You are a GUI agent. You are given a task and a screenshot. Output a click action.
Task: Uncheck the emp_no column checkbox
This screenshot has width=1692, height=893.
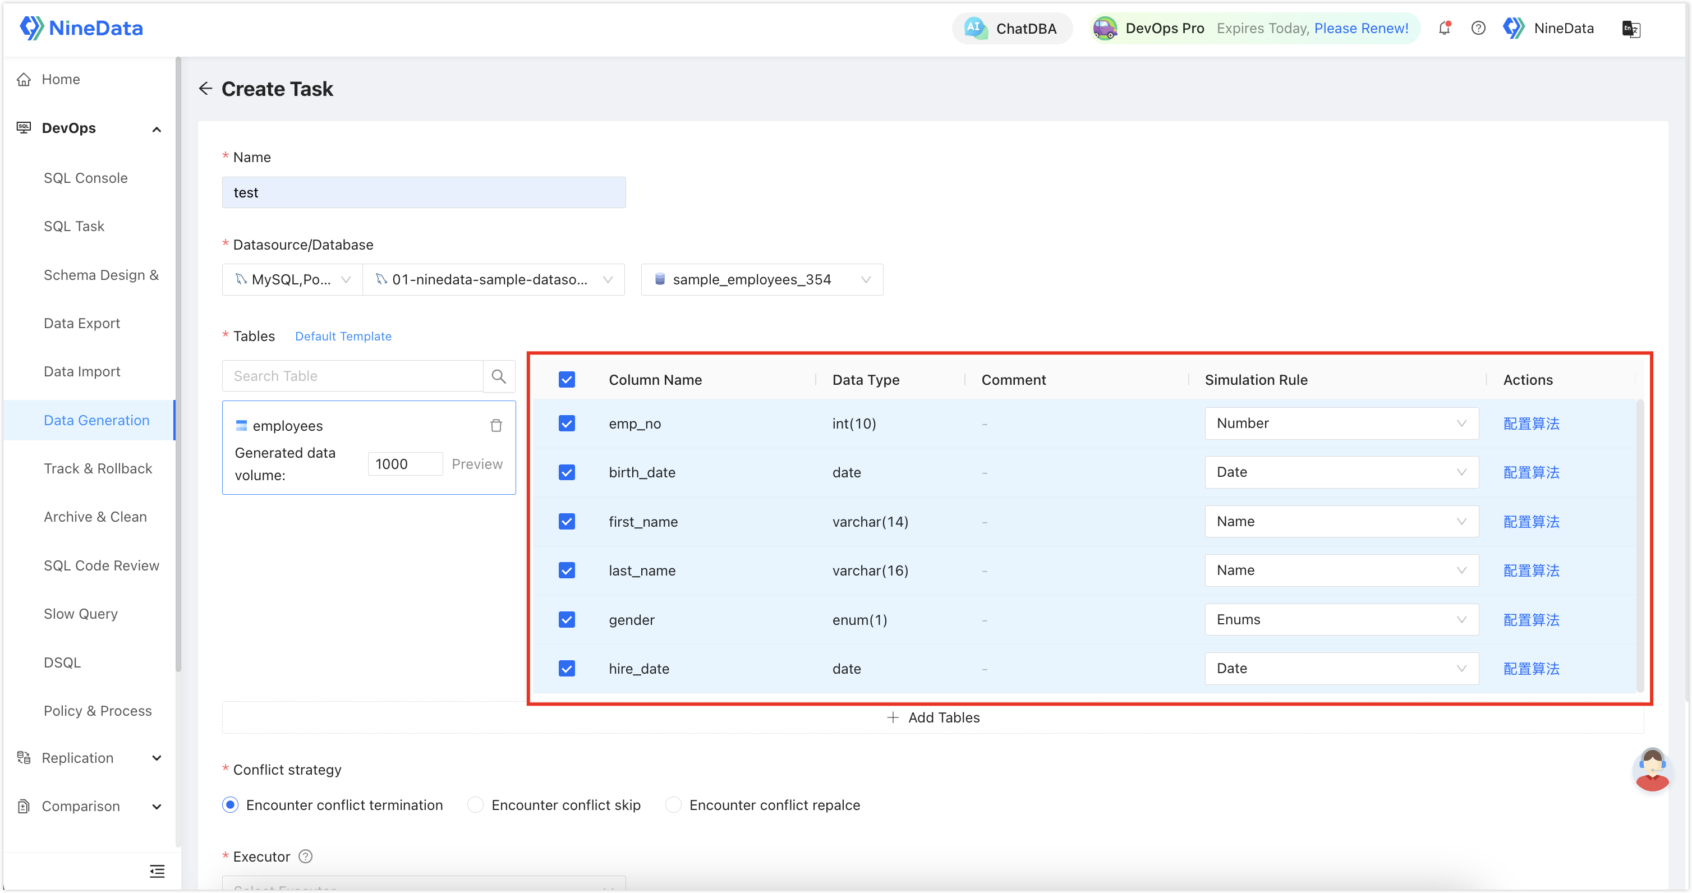[x=567, y=424]
